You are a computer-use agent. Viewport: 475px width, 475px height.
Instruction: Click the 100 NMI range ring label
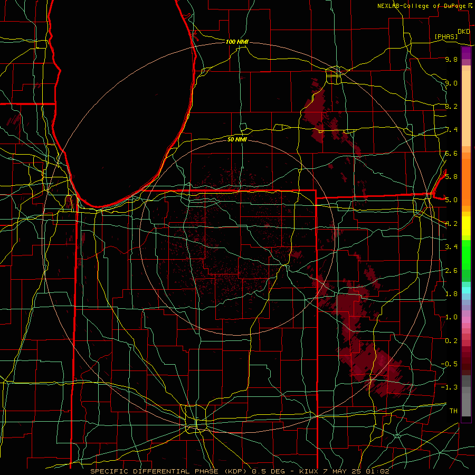[237, 42]
